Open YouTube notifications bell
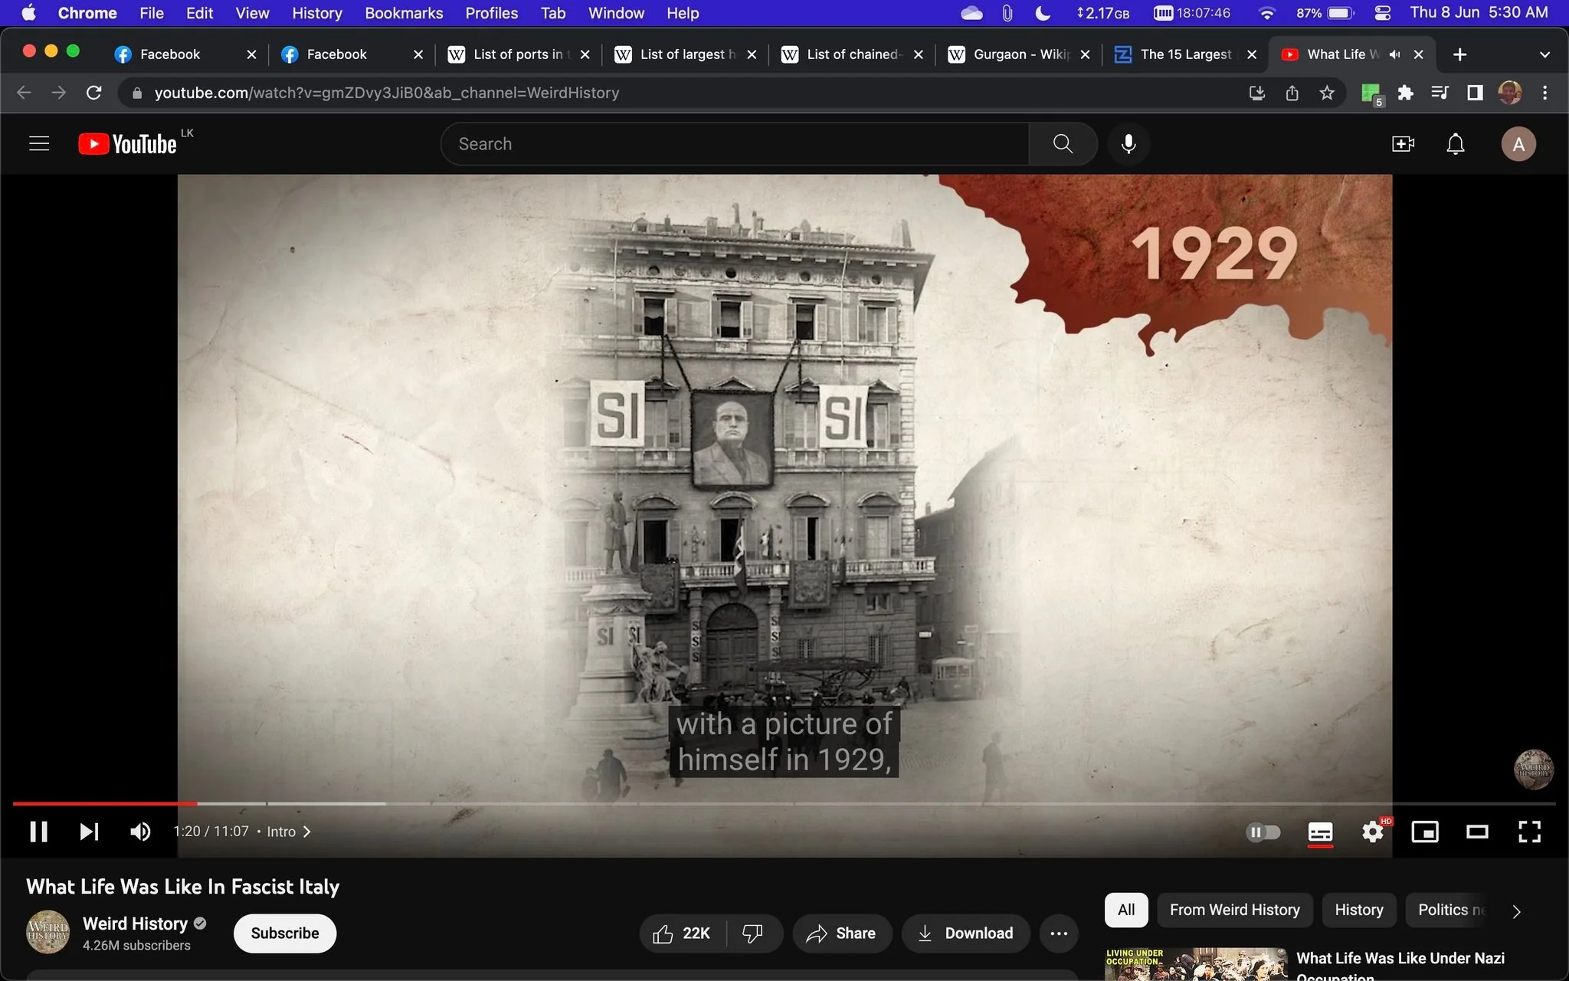 click(1456, 144)
